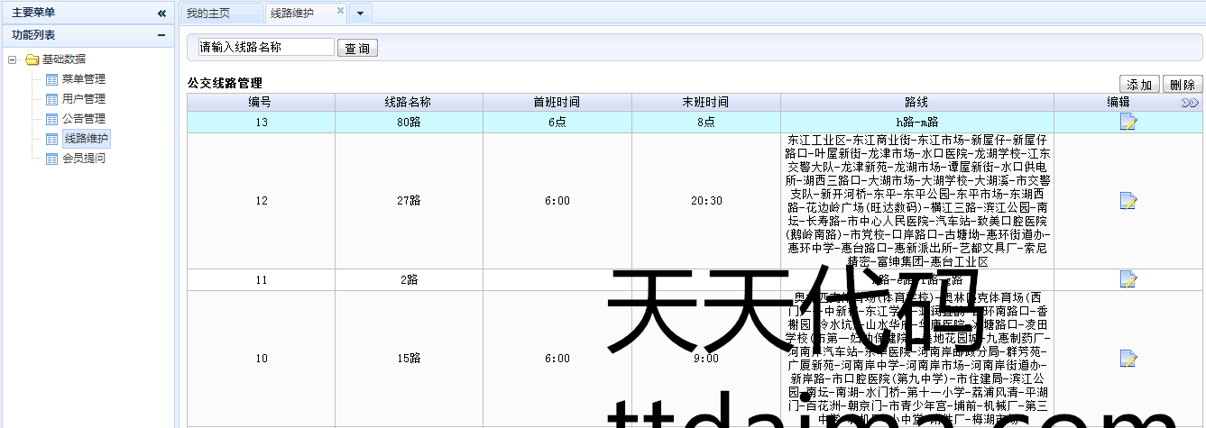Open the tab list dropdown arrow
Viewport: 1206px width, 428px height.
(x=360, y=14)
